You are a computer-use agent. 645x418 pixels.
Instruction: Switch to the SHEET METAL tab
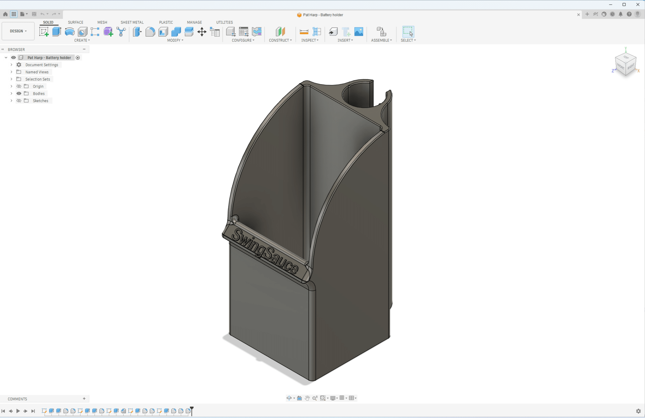[x=132, y=22]
